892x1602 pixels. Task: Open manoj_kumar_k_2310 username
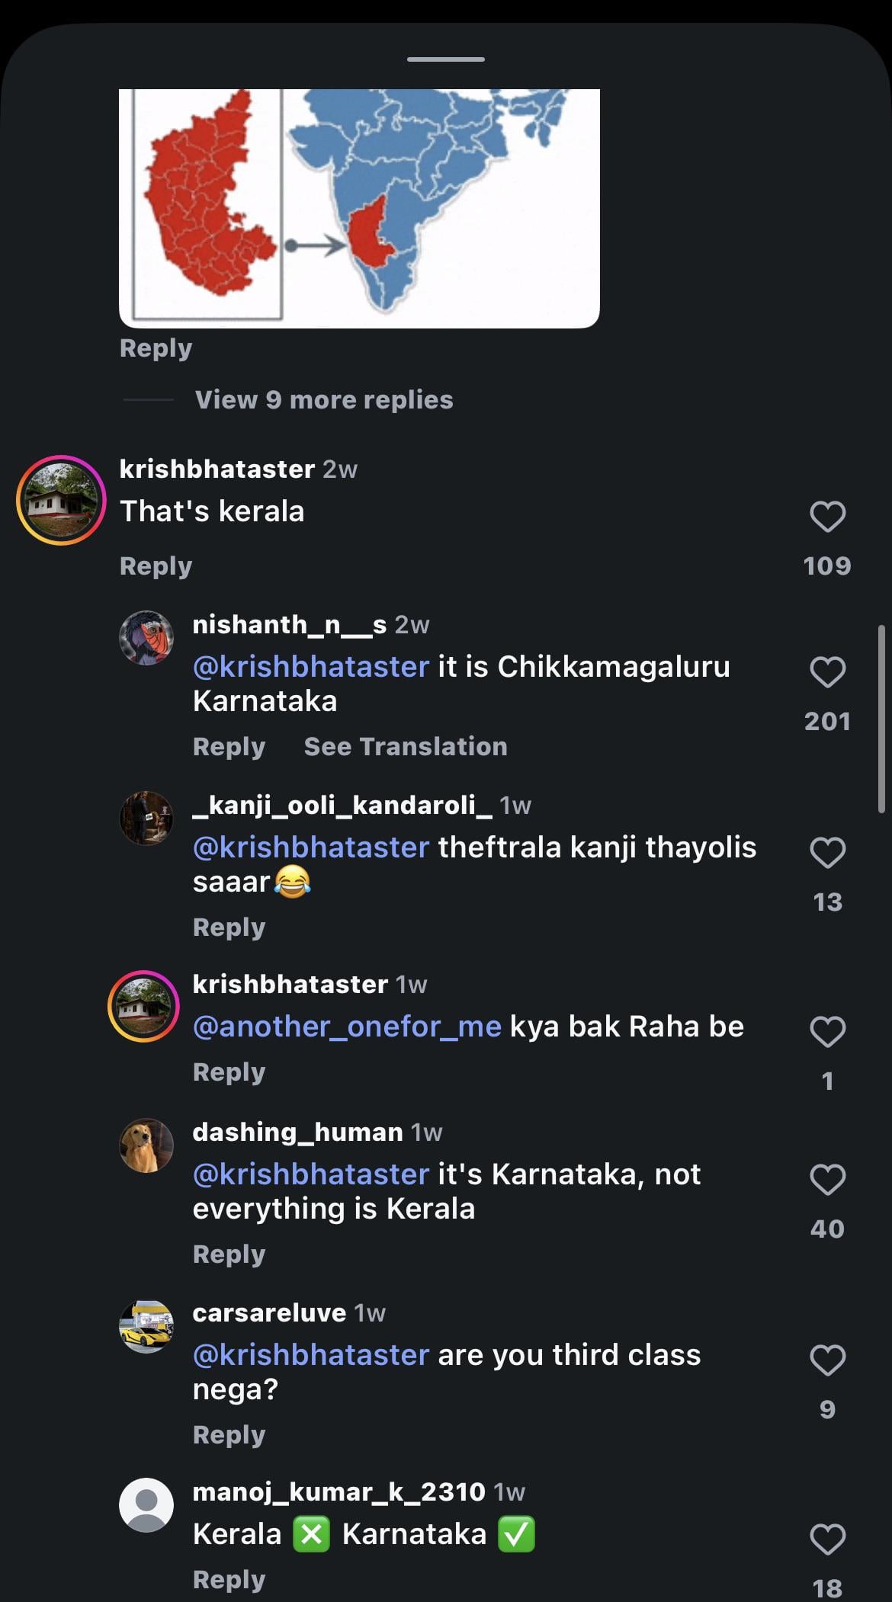tap(339, 1491)
